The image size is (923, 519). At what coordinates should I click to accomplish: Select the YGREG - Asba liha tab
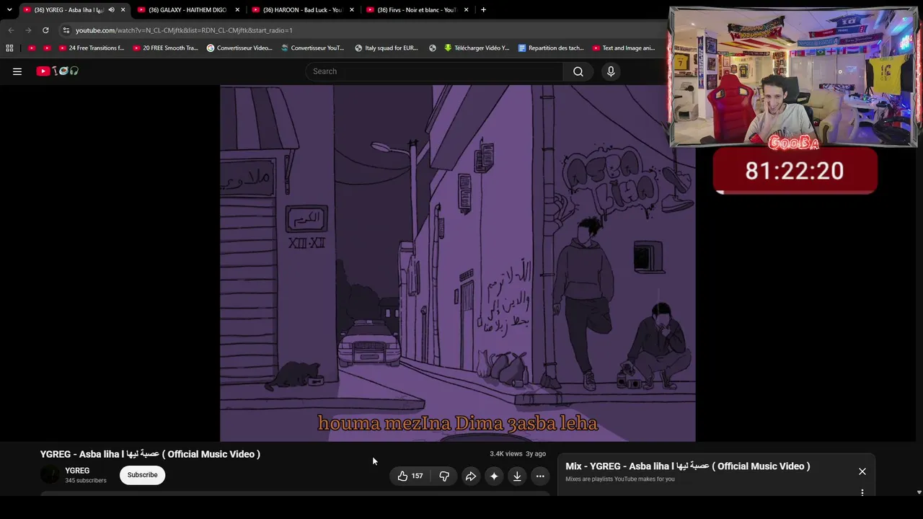(x=74, y=10)
